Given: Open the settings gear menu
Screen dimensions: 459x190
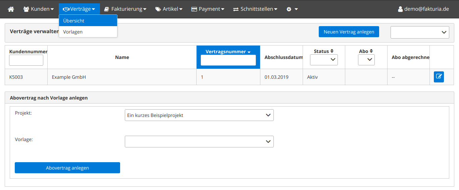Looking at the screenshot, I should [x=292, y=9].
